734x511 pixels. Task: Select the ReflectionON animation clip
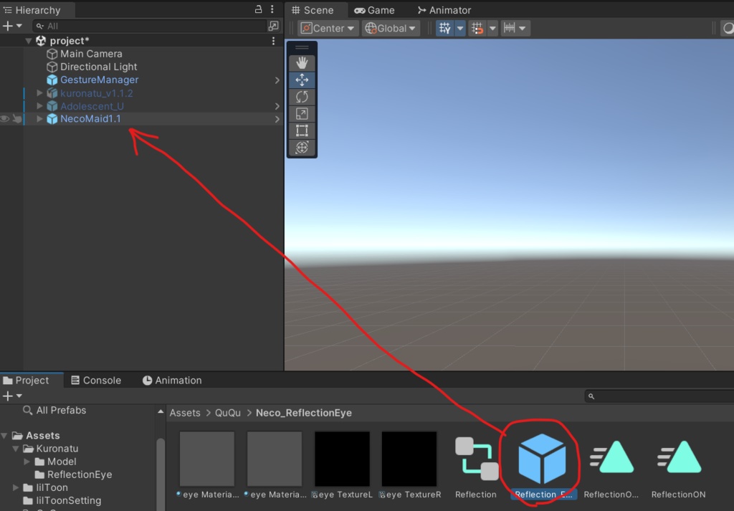point(679,458)
